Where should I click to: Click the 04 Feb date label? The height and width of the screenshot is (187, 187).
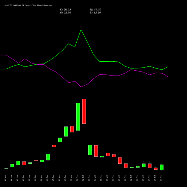(95, 178)
